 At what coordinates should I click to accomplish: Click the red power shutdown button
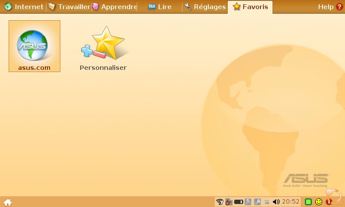[329, 201]
